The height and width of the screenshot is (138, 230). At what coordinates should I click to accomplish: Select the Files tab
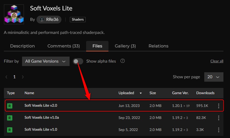click(x=97, y=46)
